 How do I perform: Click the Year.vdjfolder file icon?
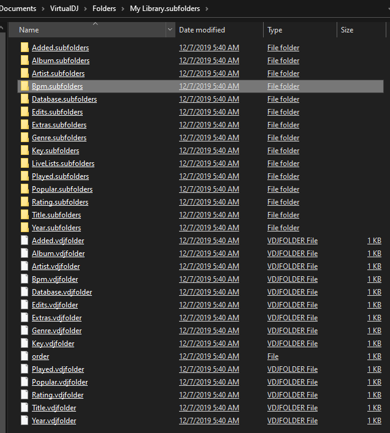(25, 421)
